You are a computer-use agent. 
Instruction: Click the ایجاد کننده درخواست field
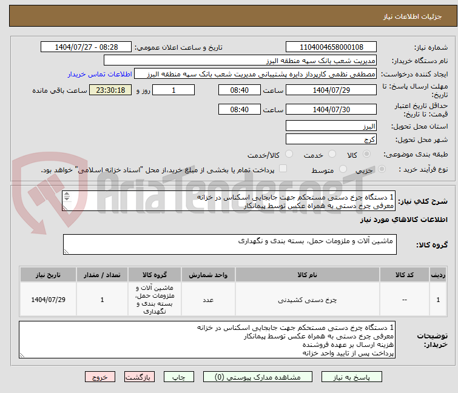(x=255, y=74)
